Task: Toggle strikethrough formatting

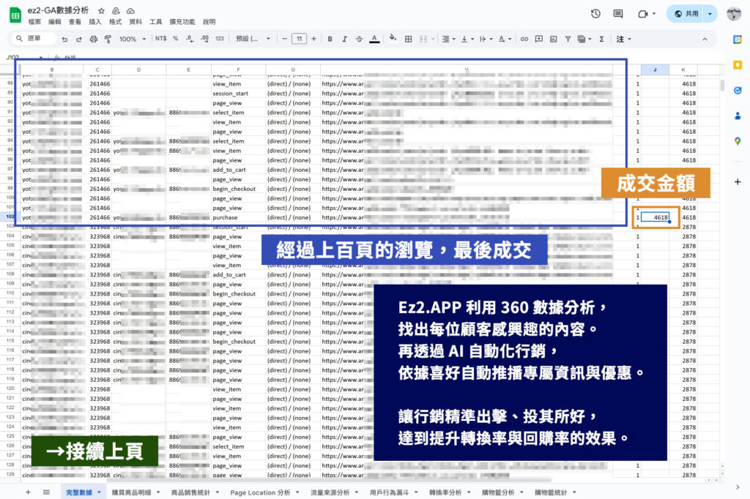Action: click(359, 40)
